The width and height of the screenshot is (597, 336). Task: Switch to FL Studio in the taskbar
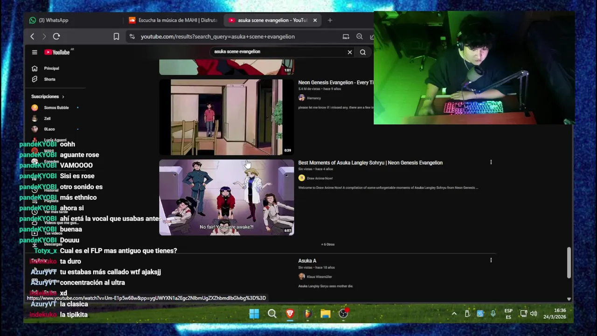307,314
